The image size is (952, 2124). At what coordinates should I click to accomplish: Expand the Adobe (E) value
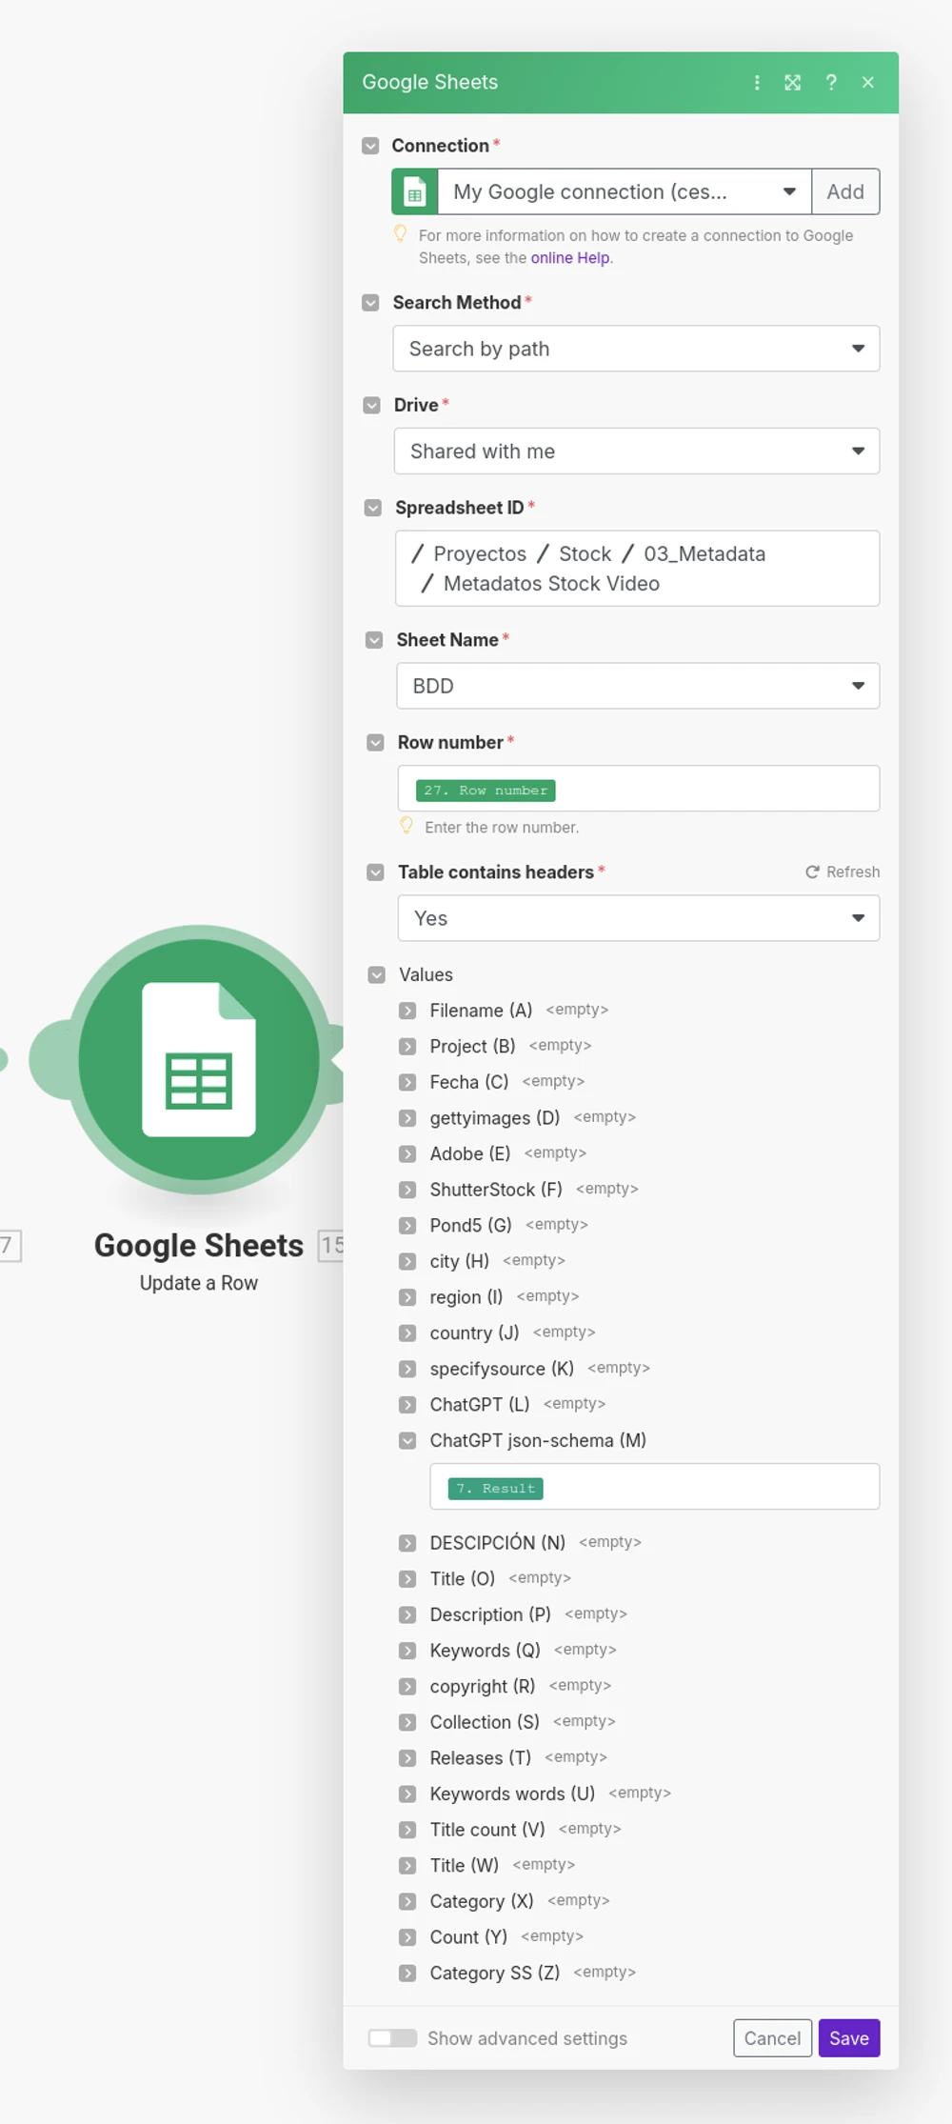click(x=407, y=1154)
